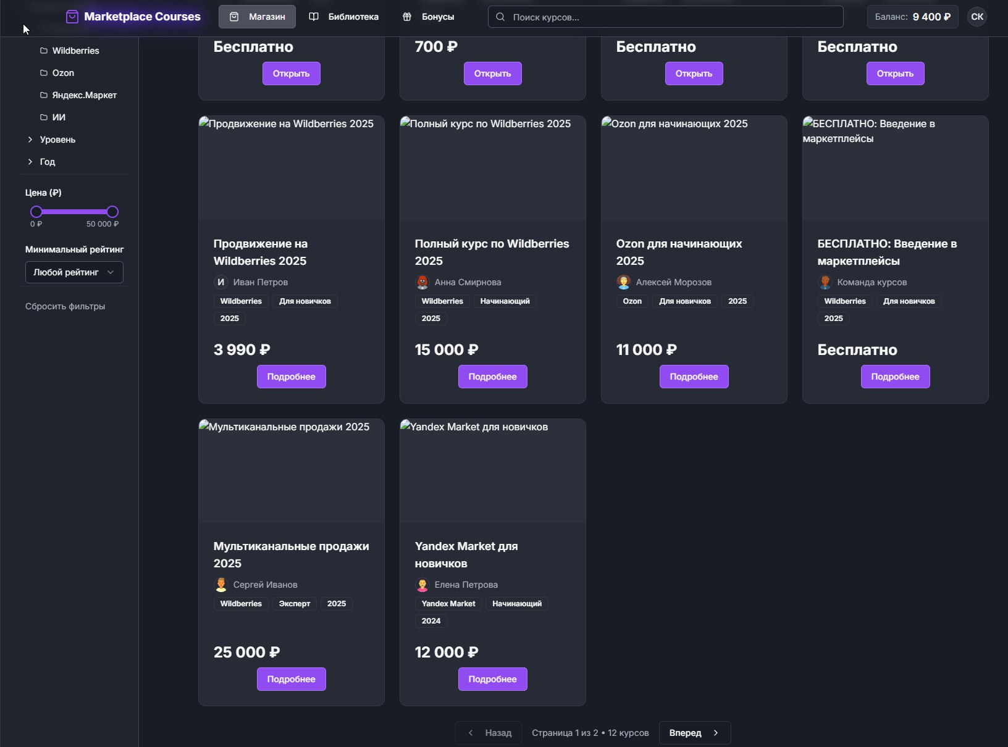
Task: Click Команда курсов author avatar
Action: click(825, 282)
